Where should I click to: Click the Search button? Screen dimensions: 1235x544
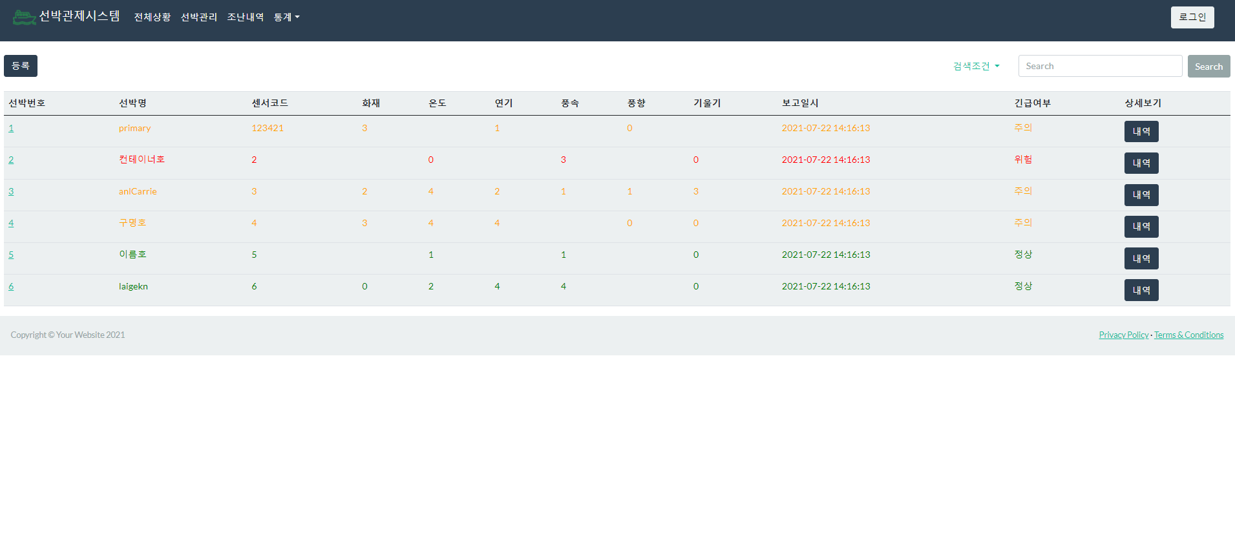(x=1209, y=66)
